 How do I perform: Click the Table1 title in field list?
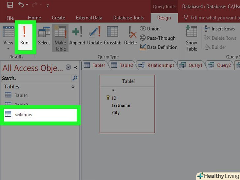(129, 81)
